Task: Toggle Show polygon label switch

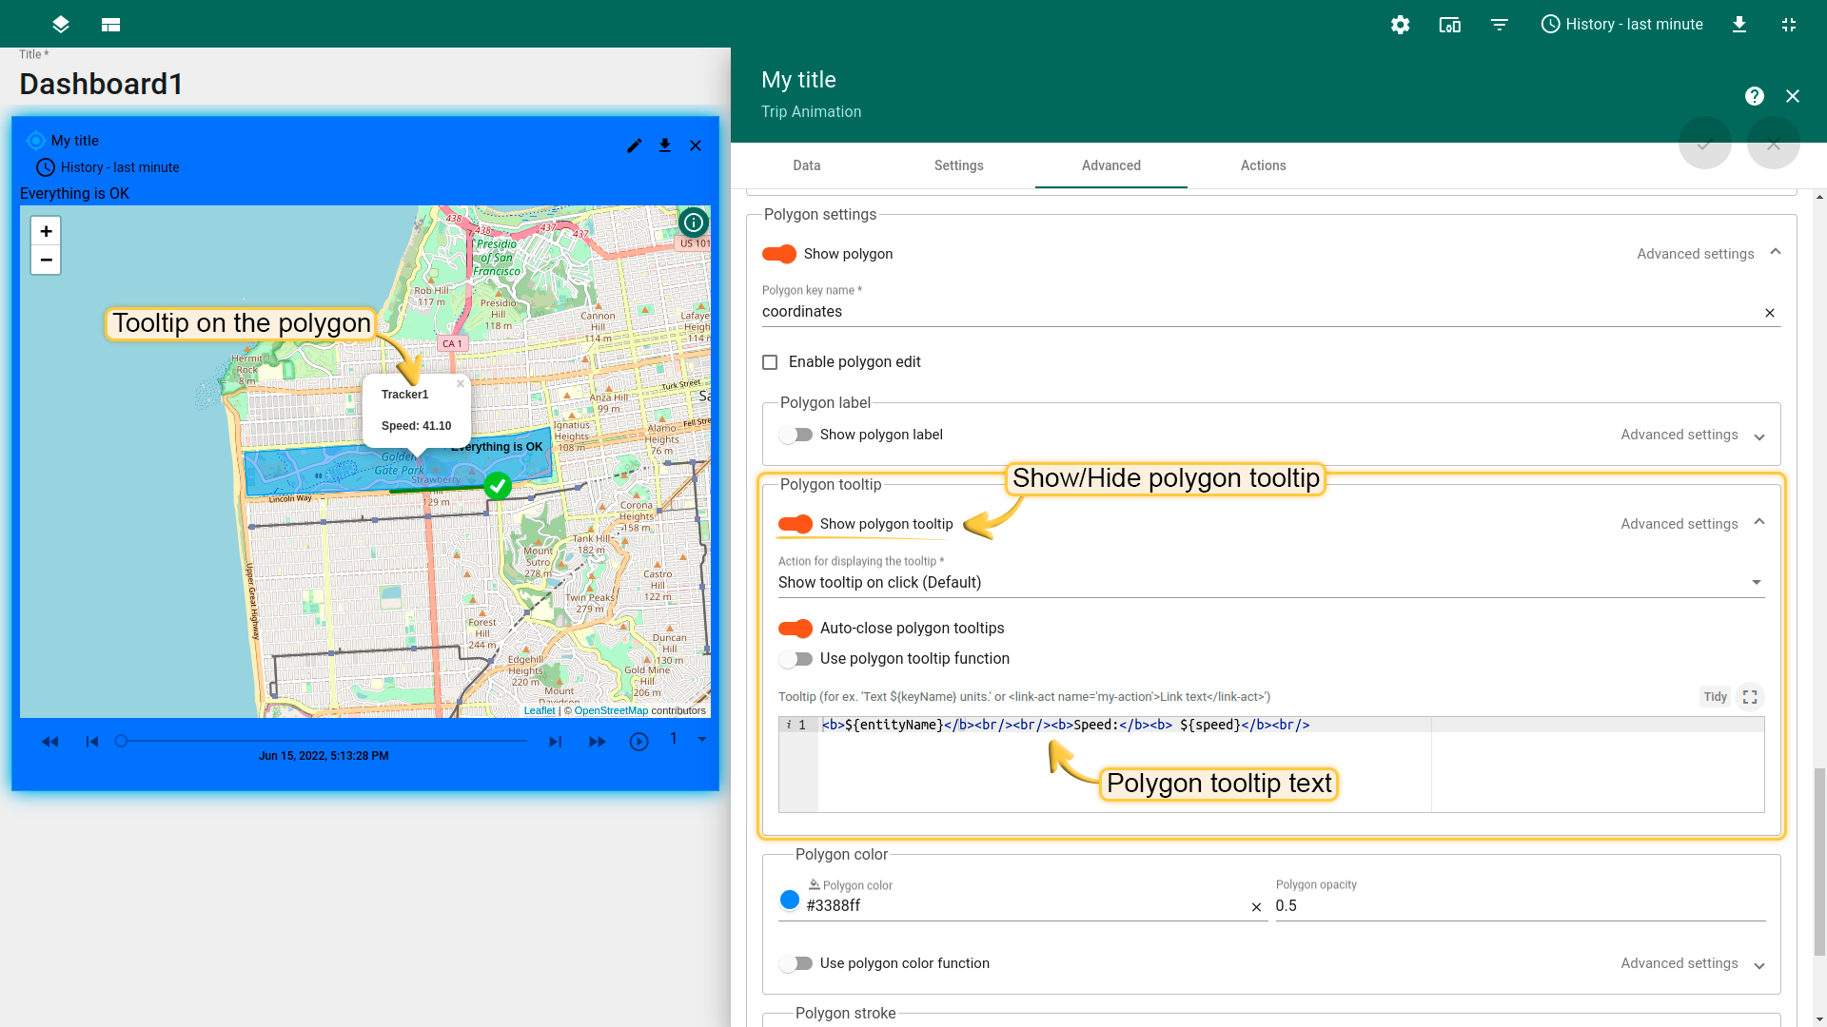Action: pos(796,435)
